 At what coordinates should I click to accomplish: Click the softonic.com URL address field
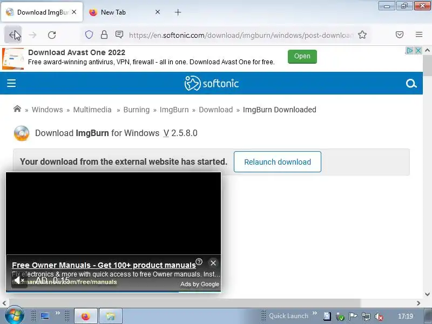point(241,35)
